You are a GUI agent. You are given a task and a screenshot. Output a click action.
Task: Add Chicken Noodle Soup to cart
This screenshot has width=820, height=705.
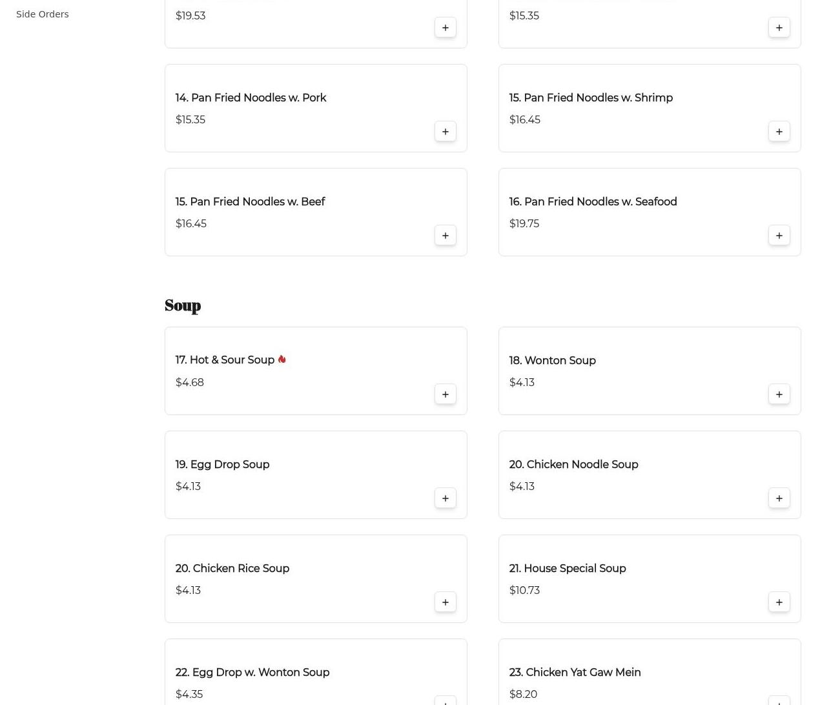click(779, 498)
